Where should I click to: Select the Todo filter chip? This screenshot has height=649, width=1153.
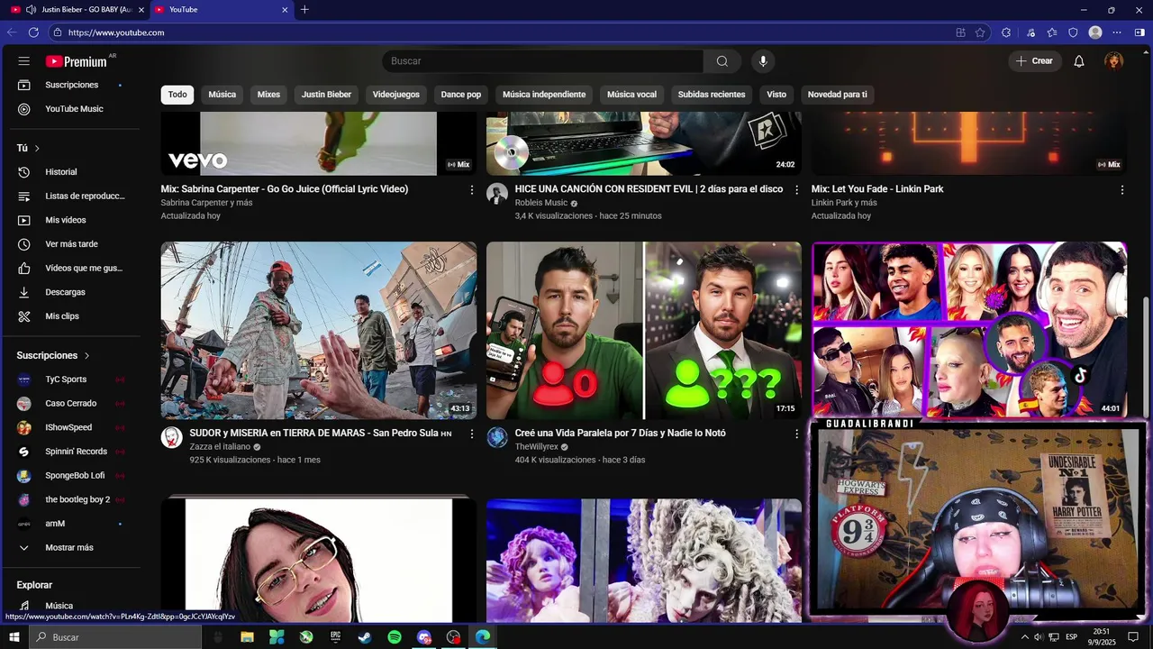click(x=177, y=95)
